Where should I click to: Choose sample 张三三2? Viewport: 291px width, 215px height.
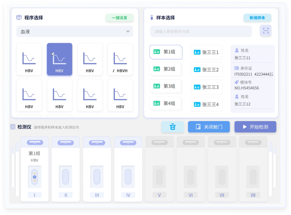tap(206, 70)
